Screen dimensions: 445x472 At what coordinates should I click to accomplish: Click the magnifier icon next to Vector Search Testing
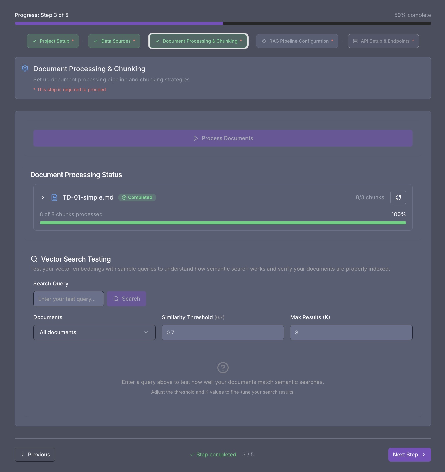click(x=34, y=259)
